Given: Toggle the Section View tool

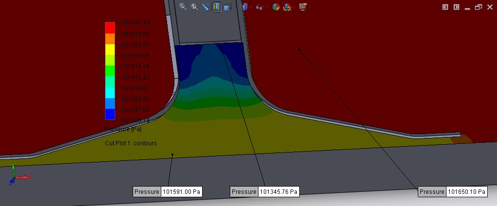Looking at the screenshot, I should point(217,7).
